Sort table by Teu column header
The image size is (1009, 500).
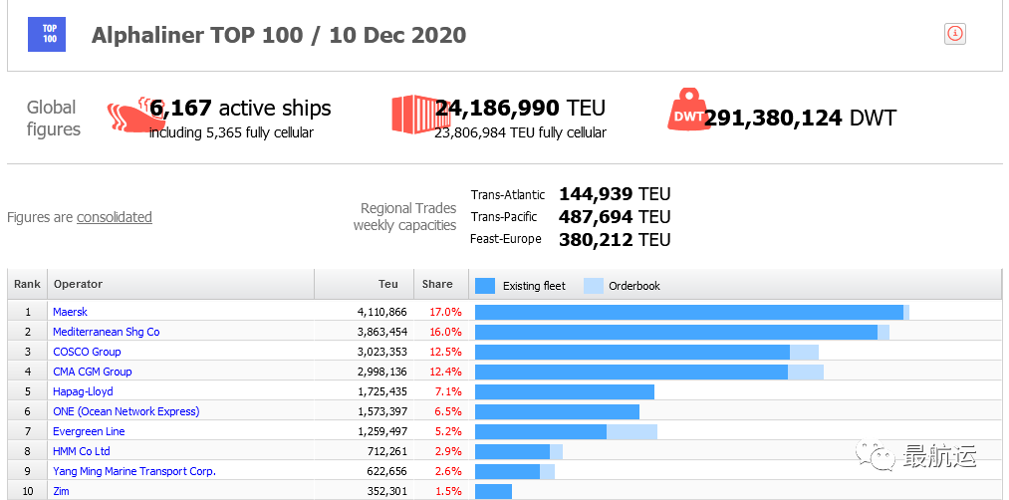point(387,284)
